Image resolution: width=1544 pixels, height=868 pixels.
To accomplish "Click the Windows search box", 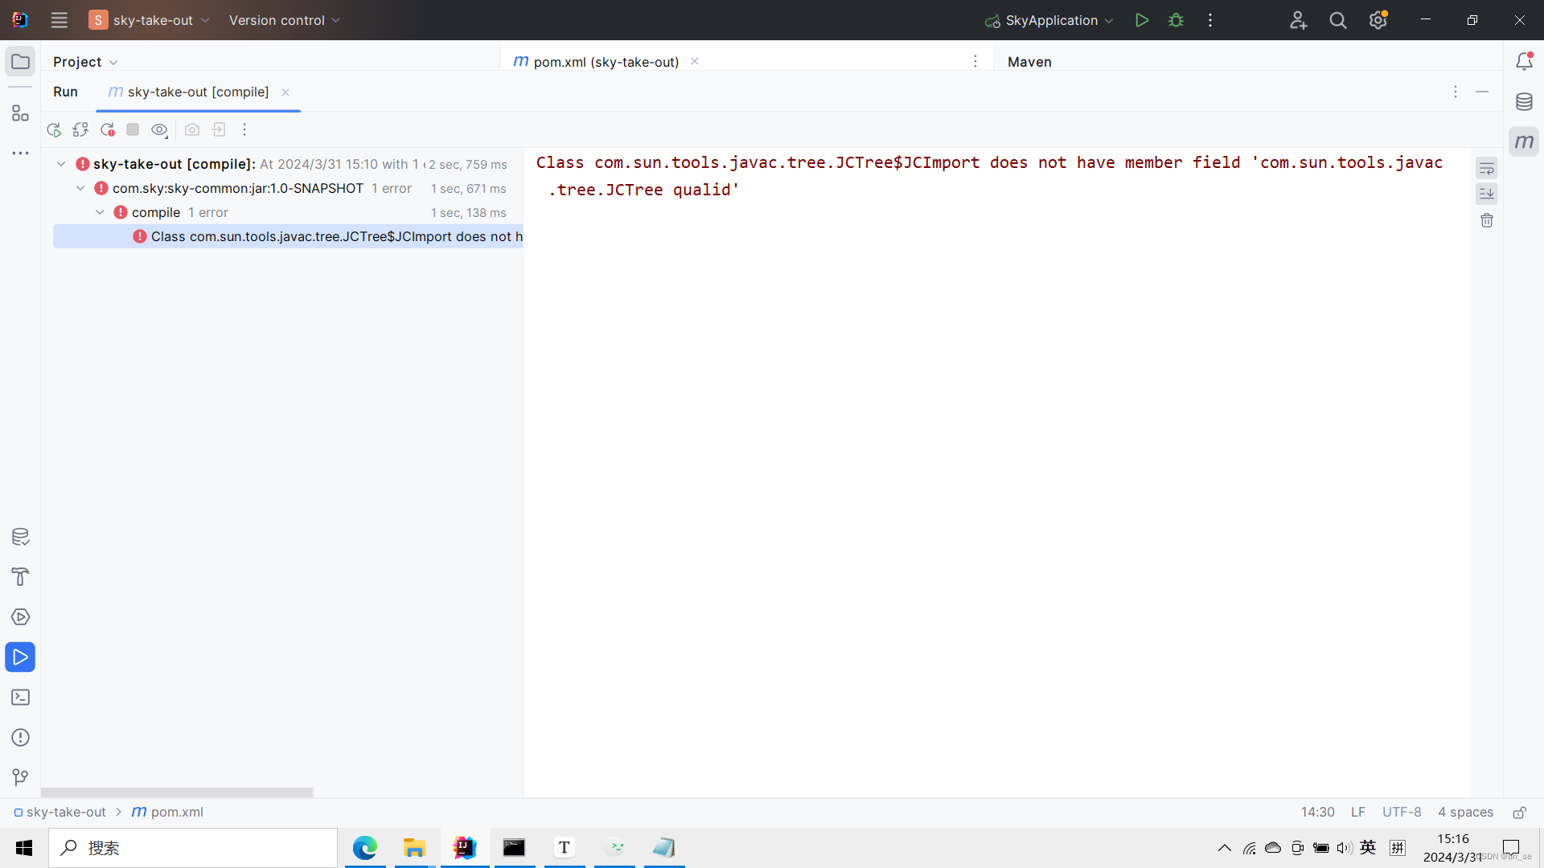I will click(193, 848).
